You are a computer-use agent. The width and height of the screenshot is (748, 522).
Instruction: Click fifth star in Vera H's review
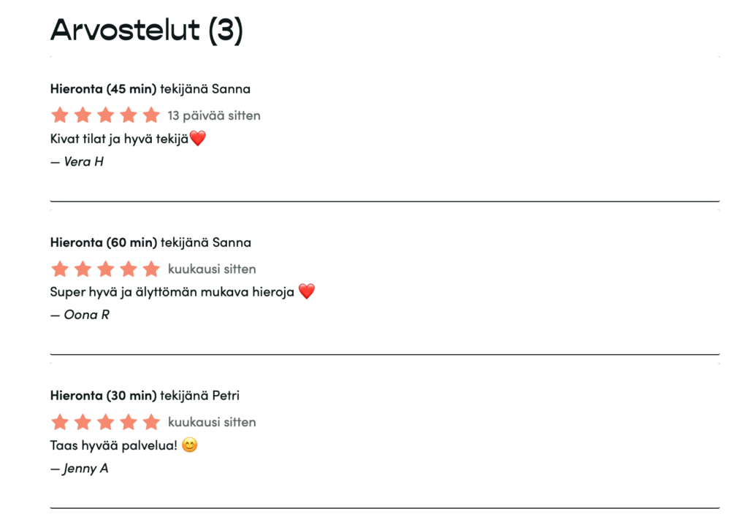151,115
